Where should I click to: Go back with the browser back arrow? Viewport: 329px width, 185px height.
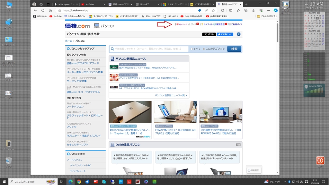tap(35, 10)
